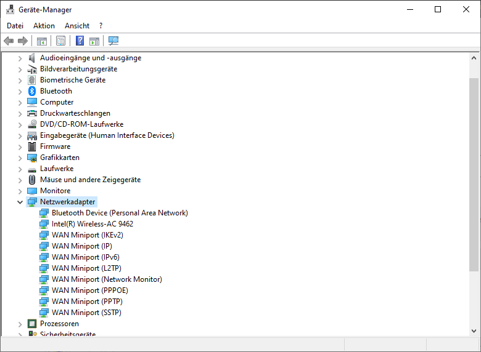The image size is (481, 352).
Task: Expand the Firmware category chevron
Action: 20,146
